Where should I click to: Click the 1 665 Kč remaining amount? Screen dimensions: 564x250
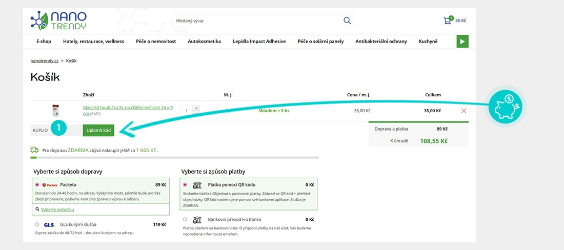146,150
